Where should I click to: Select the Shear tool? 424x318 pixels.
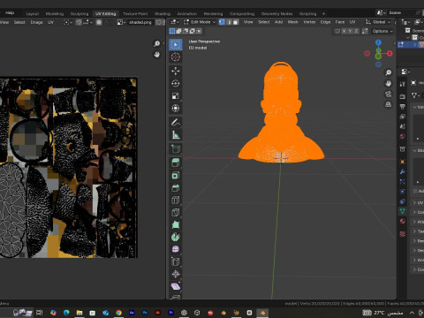pos(176,286)
